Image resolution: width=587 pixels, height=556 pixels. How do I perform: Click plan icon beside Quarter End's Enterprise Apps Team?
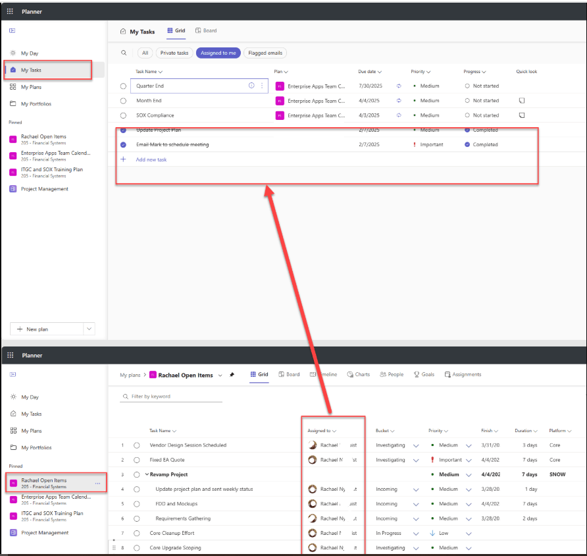[x=280, y=86]
